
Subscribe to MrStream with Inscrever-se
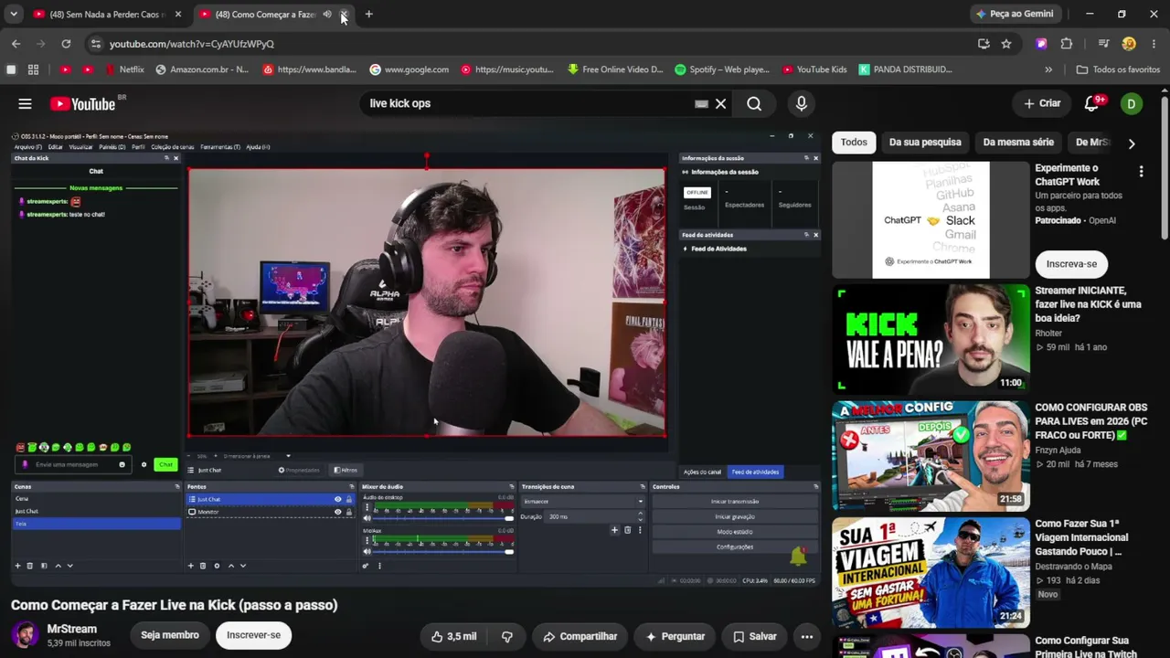tap(254, 635)
